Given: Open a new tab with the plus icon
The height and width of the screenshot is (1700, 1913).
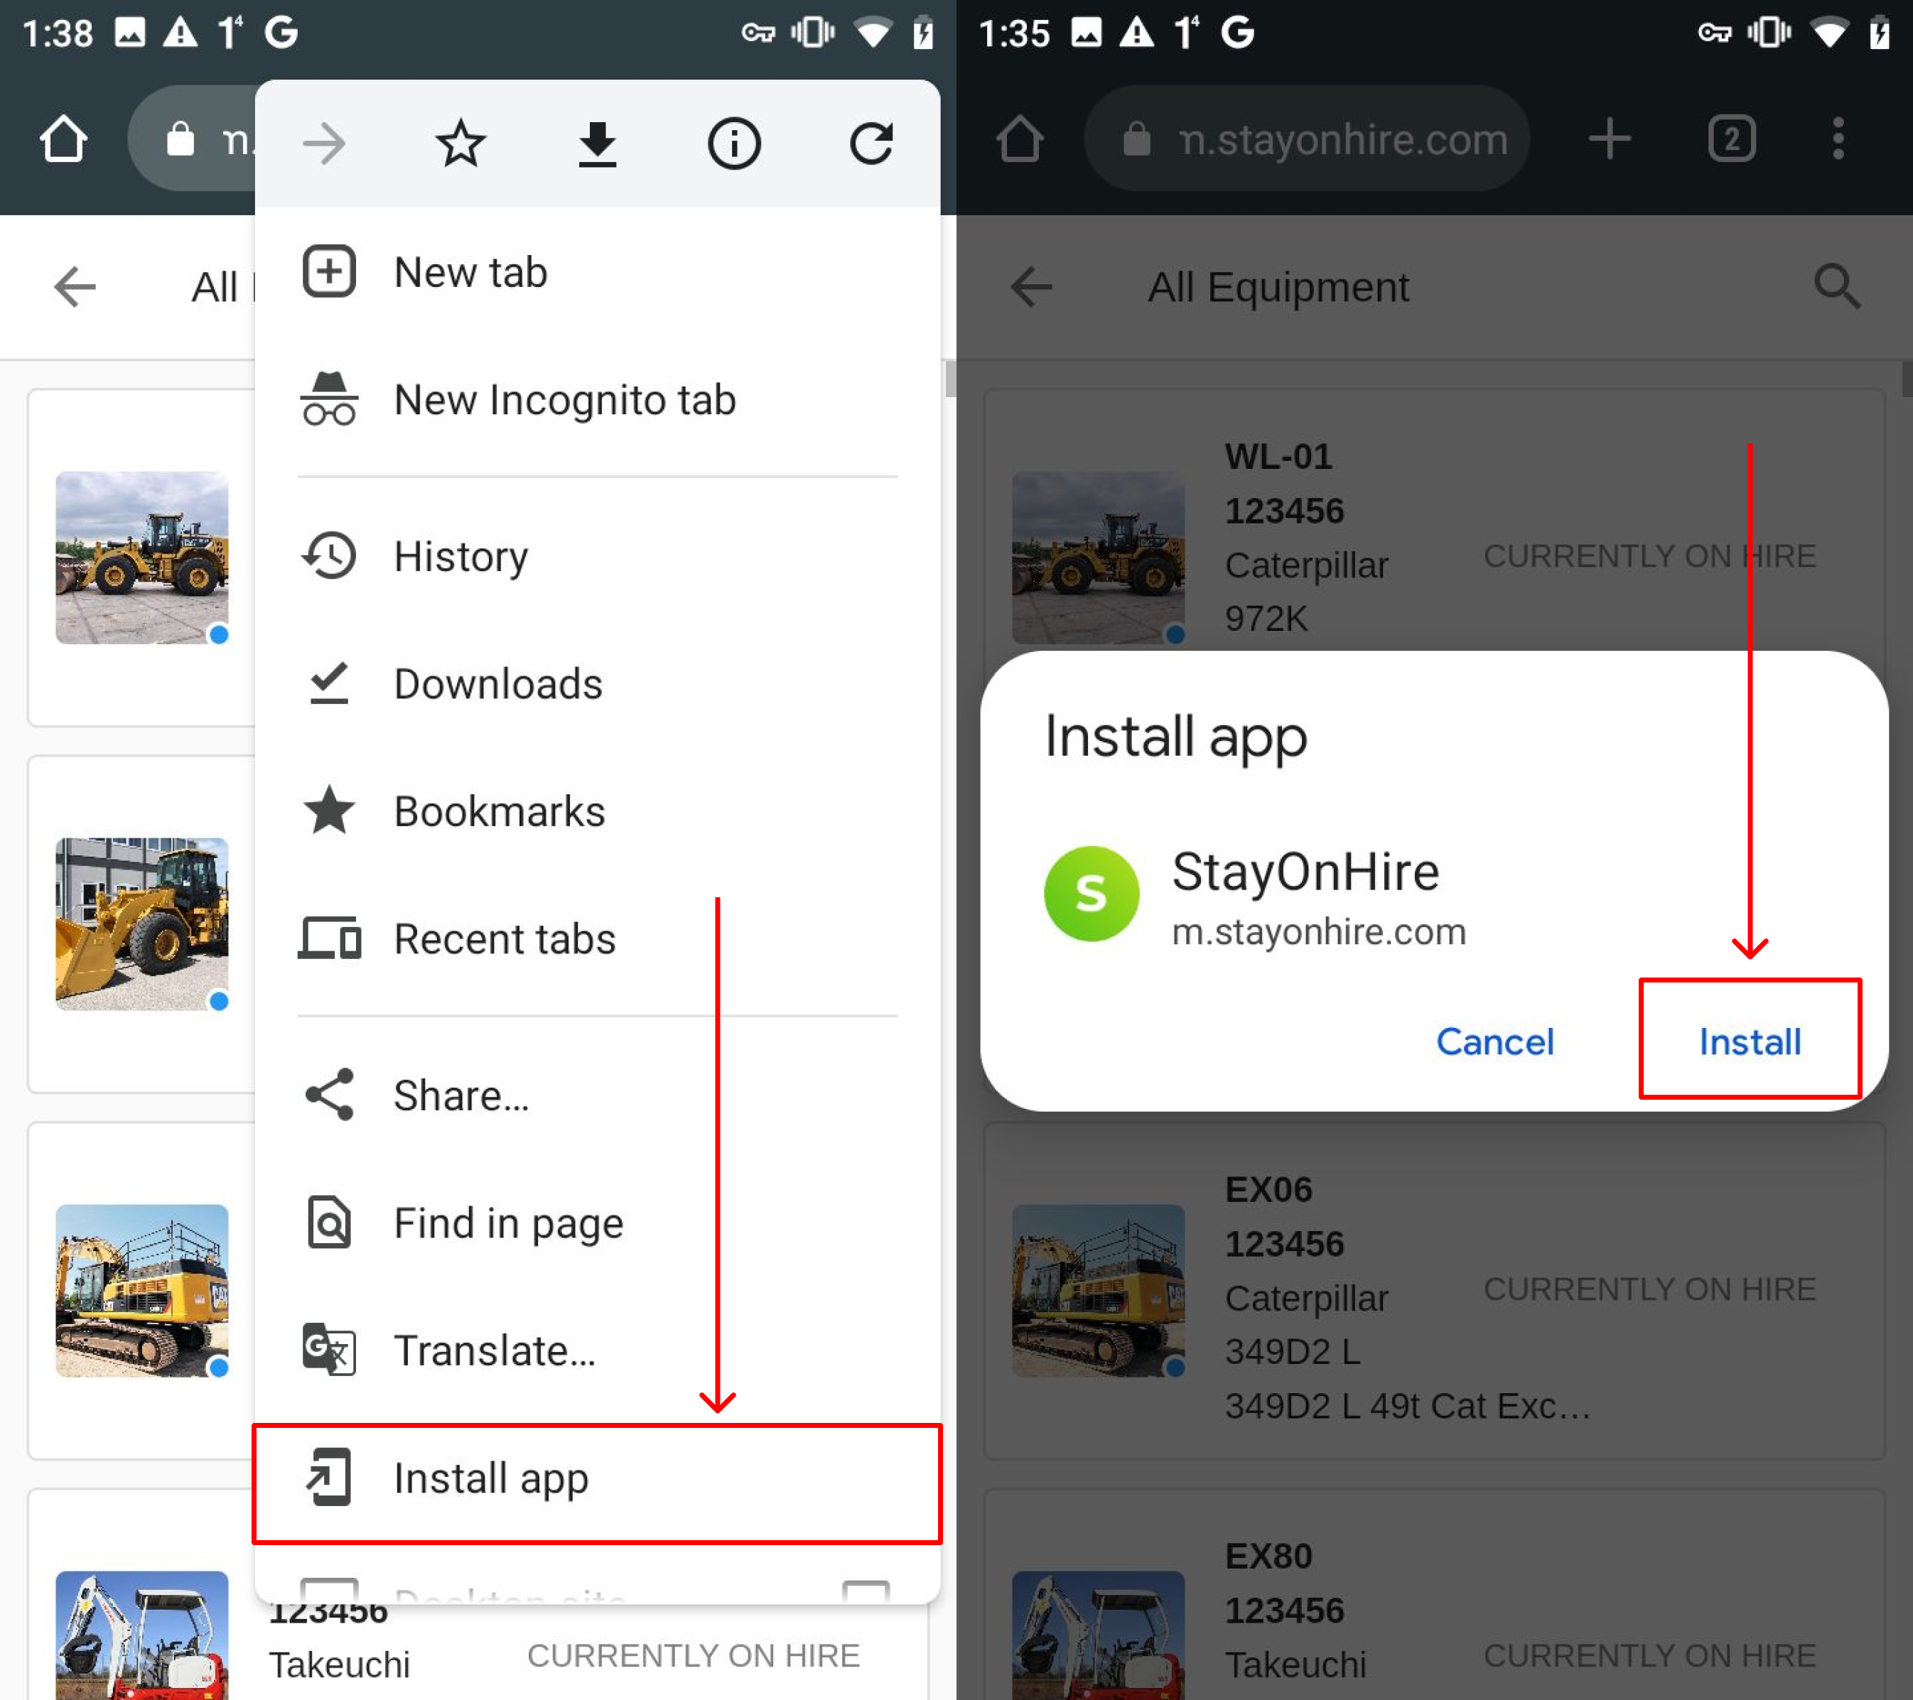Looking at the screenshot, I should [1610, 139].
